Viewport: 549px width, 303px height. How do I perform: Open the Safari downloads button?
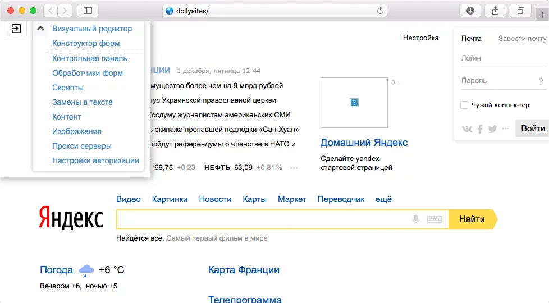(470, 11)
